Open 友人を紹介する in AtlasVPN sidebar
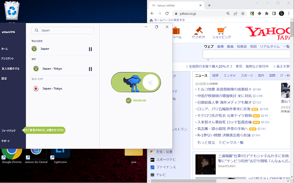This screenshot has height=183, width=294. click(10, 69)
